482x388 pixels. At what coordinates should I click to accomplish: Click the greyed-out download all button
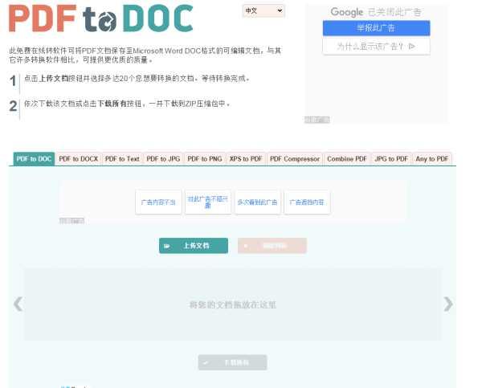click(x=233, y=363)
